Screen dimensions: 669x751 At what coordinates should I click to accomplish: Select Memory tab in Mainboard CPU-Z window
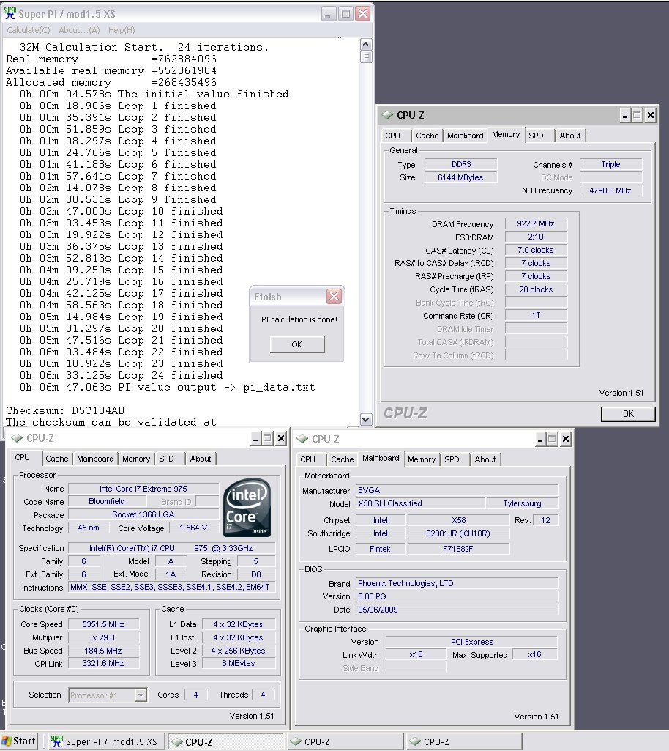point(422,459)
